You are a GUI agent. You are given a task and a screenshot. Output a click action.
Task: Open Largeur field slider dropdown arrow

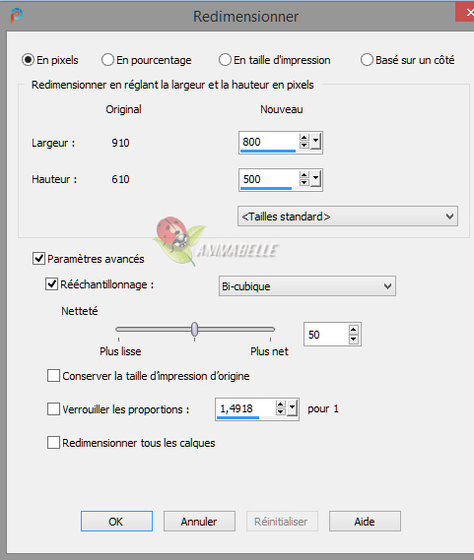click(x=315, y=142)
